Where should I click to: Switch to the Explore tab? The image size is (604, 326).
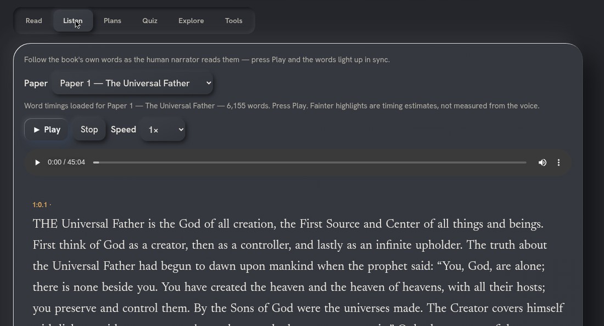(191, 21)
